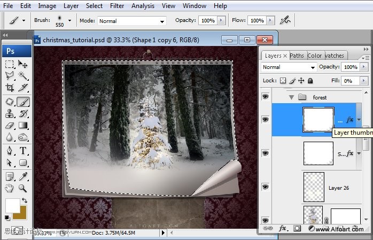Switch to the Paths tab

point(297,56)
